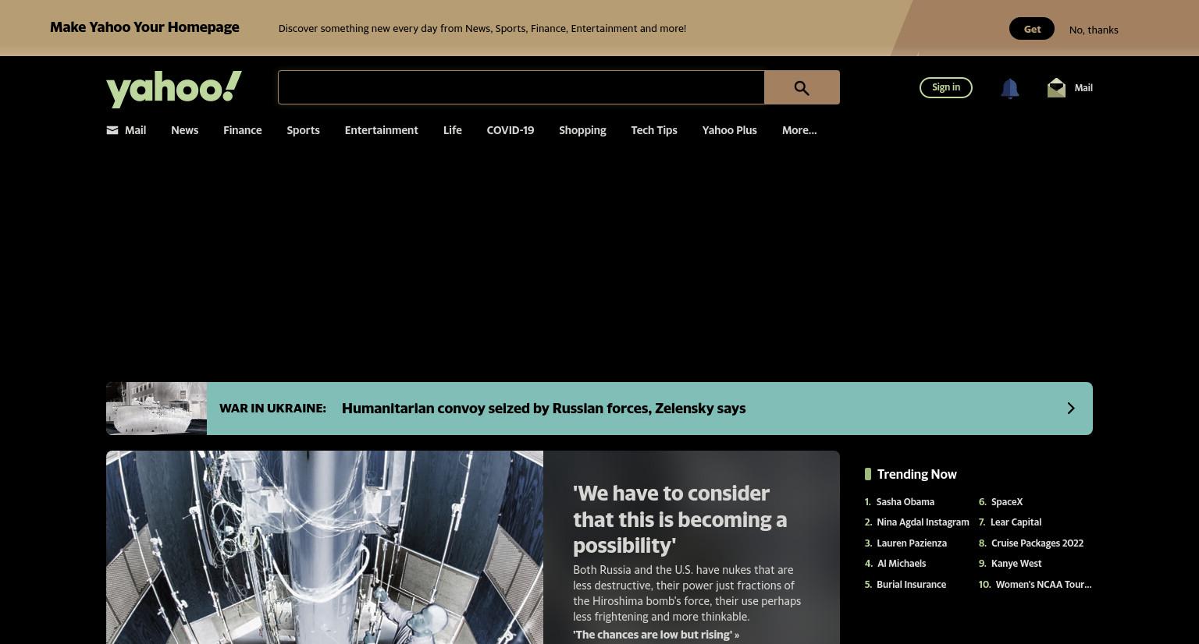
Task: Open the nuclear missile story image
Action: [x=325, y=547]
